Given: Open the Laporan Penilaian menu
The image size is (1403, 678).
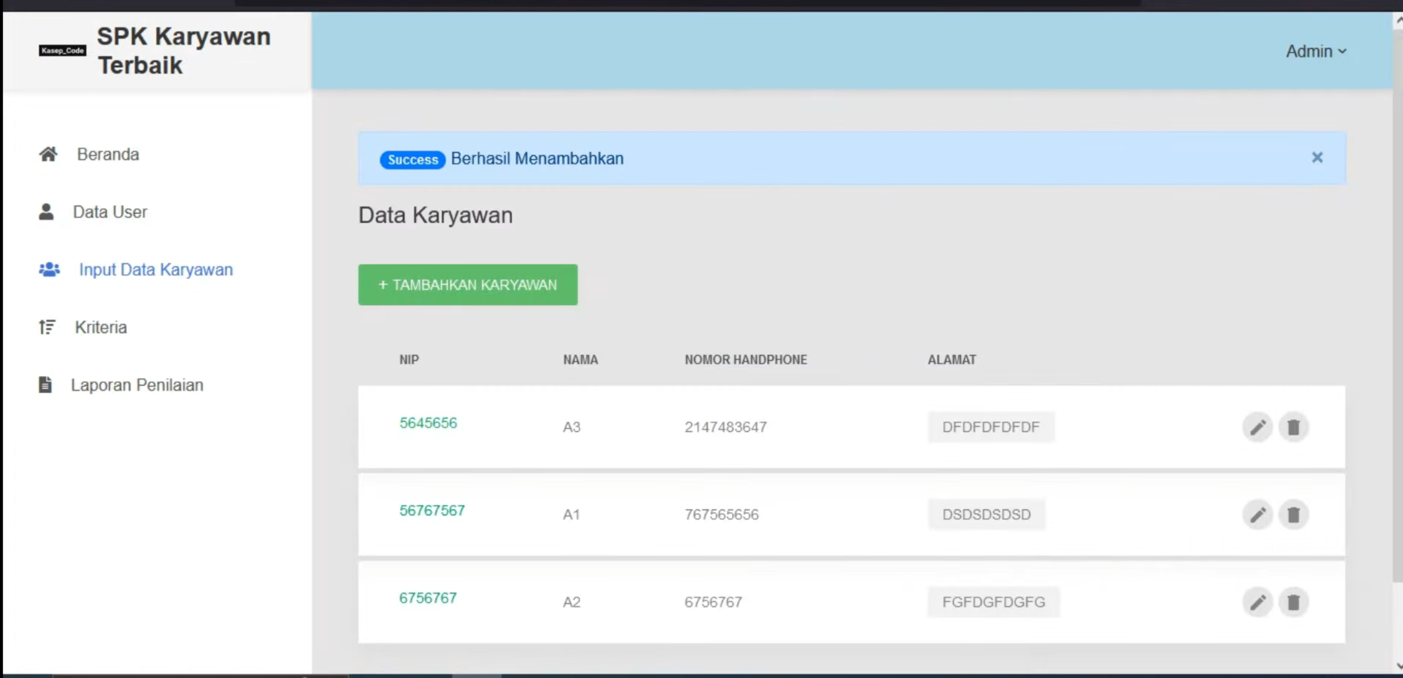Looking at the screenshot, I should (x=137, y=385).
